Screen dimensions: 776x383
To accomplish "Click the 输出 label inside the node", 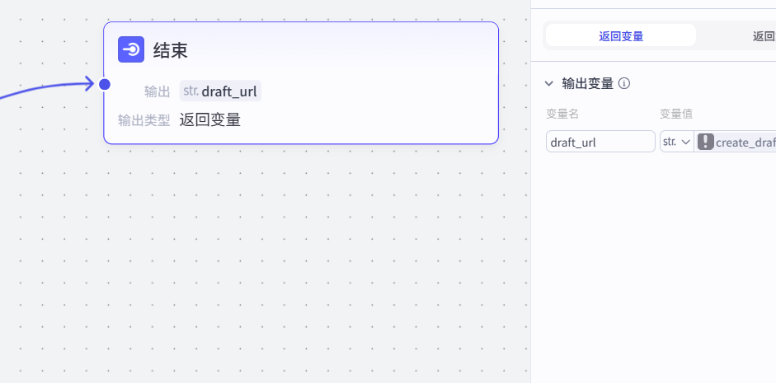I will 157,91.
